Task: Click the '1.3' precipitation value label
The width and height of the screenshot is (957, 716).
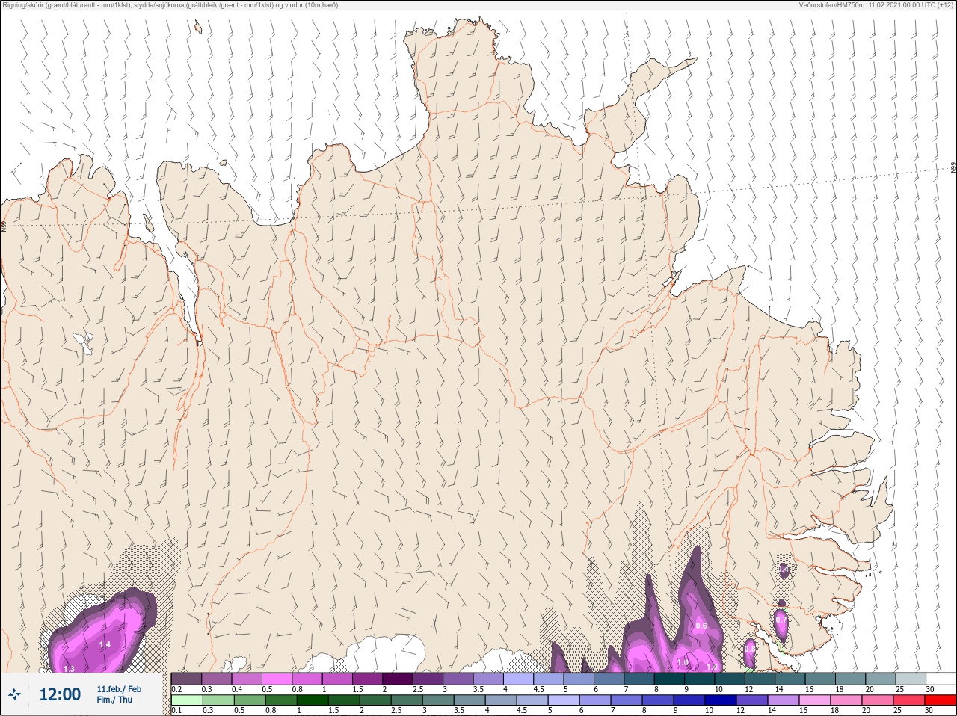Action: click(70, 669)
